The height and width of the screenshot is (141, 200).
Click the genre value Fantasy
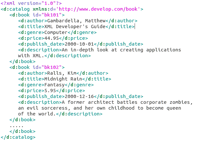point(54,85)
